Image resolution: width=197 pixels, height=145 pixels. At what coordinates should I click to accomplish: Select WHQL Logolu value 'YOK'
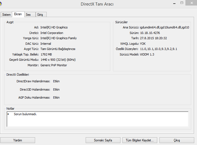[x=143, y=44]
